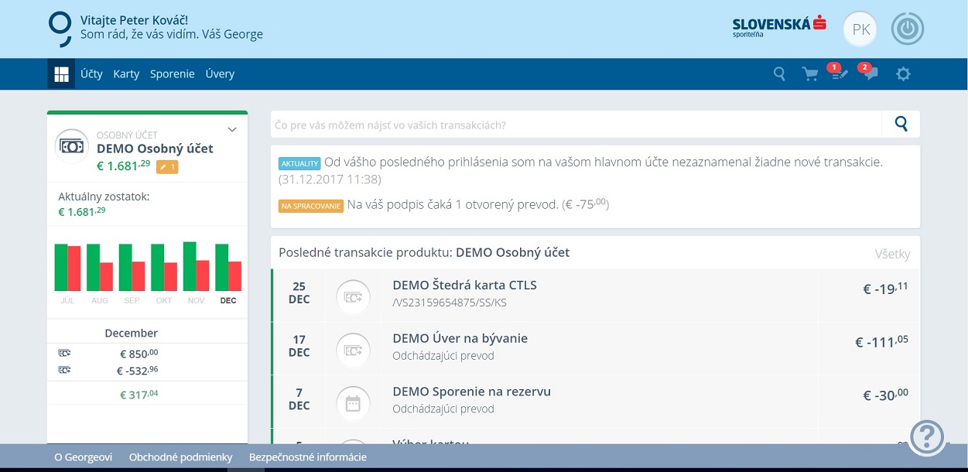The image size is (968, 472).
Task: Open the Úvery menu
Action: pyautogui.click(x=220, y=74)
